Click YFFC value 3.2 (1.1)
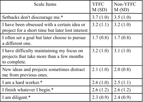 (100, 25)
